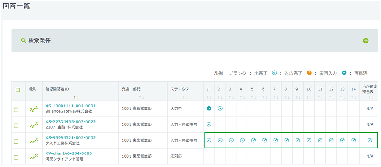Sort by 確認回答者ID column arrows

[x=76, y=97]
